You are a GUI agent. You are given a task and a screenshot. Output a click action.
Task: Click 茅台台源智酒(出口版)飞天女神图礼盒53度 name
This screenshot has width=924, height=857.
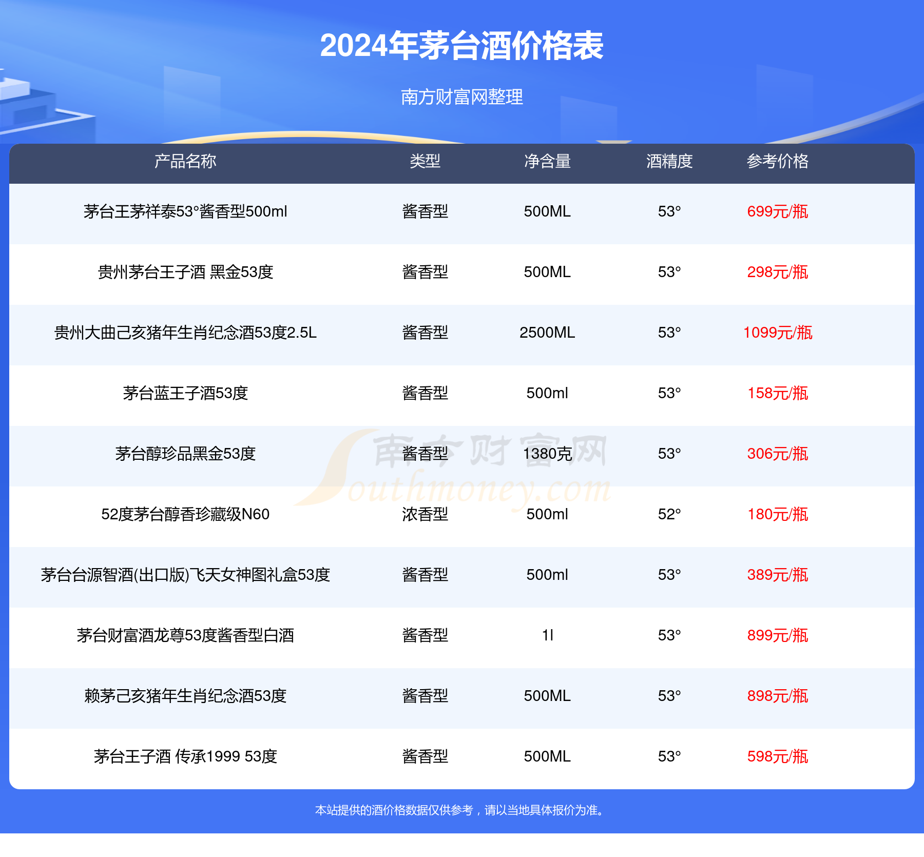click(185, 575)
